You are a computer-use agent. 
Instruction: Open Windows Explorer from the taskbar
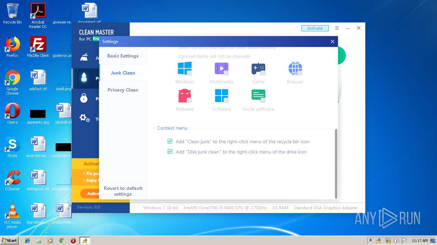pyautogui.click(x=39, y=241)
